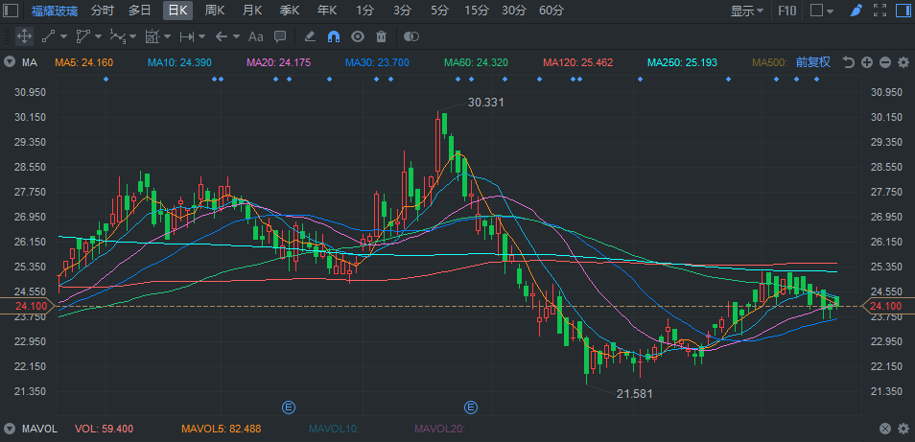Click 前复权 price adjustment link
Screen dimensions: 915x442
[813, 62]
